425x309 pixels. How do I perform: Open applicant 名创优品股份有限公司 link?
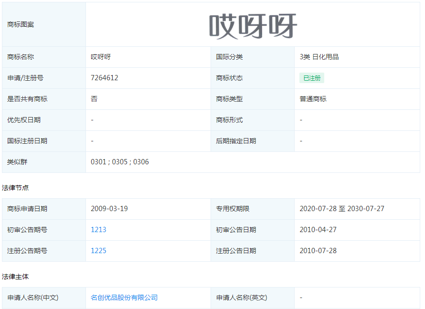coord(124,298)
